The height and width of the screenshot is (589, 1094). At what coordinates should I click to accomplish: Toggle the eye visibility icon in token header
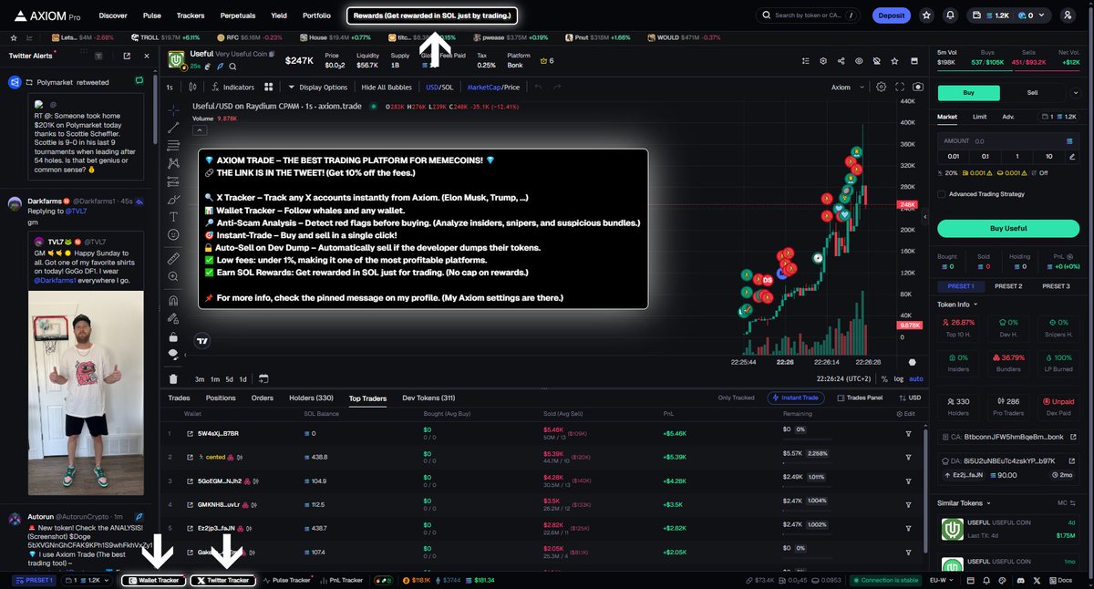click(x=859, y=61)
